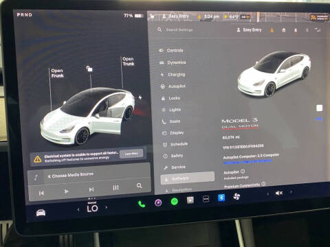
Task: Open the Safety settings menu
Action: click(173, 156)
